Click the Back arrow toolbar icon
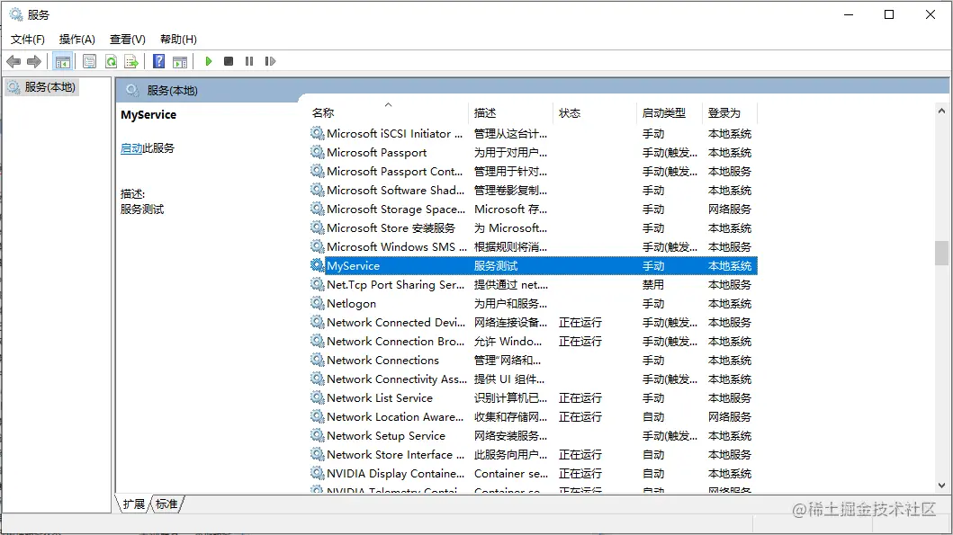Image resolution: width=953 pixels, height=535 pixels. (x=13, y=61)
